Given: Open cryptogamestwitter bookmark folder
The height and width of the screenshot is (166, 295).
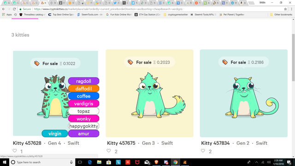Looking at the screenshot, I should tap(176, 14).
